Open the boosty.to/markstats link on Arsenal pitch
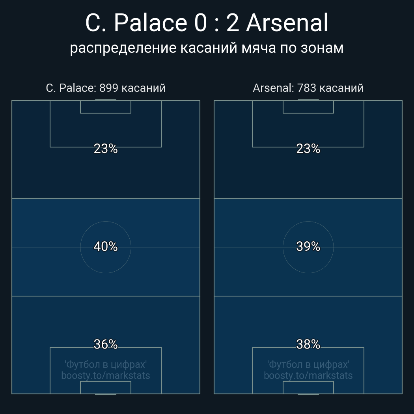 pyautogui.click(x=308, y=375)
